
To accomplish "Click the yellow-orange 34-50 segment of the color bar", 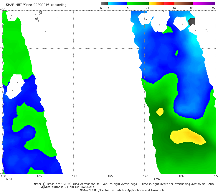I will (161, 4).
